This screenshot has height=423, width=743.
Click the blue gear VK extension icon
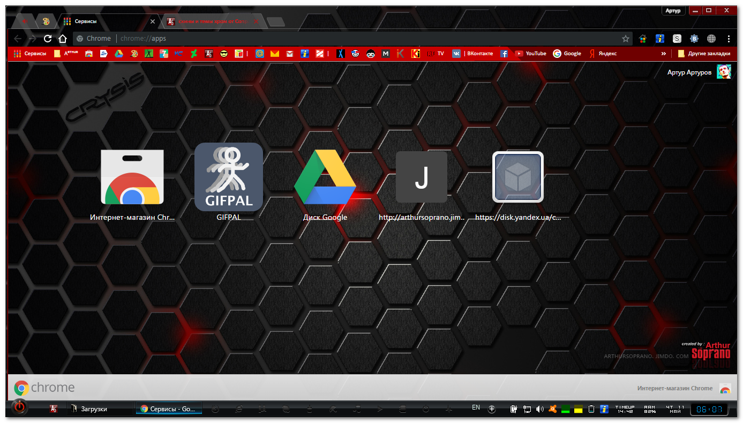694,39
